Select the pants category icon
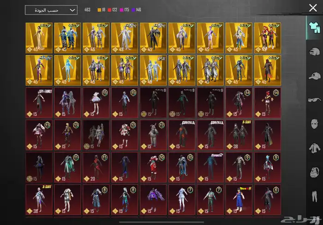 (x=313, y=197)
